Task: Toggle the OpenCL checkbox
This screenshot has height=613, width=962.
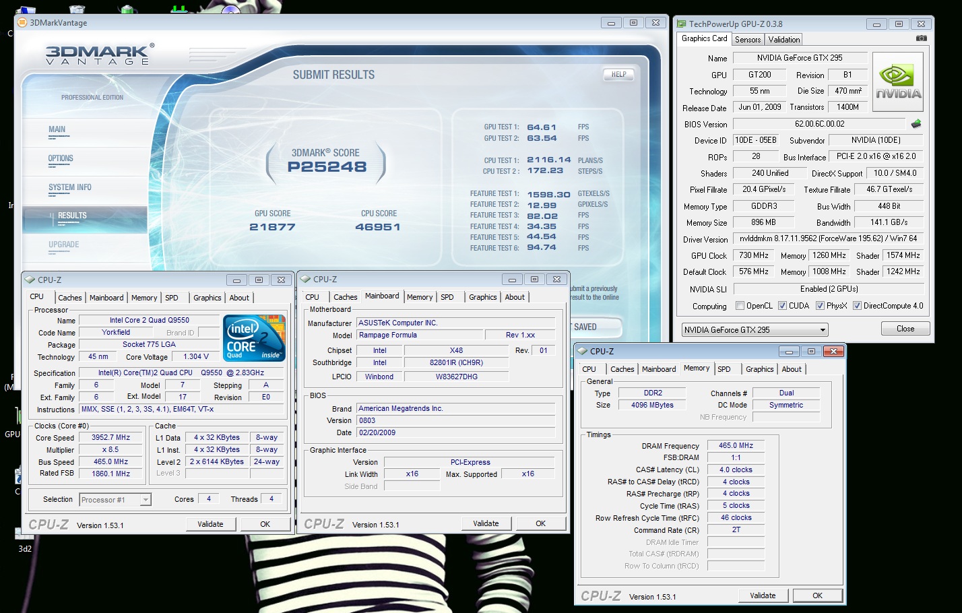Action: [x=740, y=306]
